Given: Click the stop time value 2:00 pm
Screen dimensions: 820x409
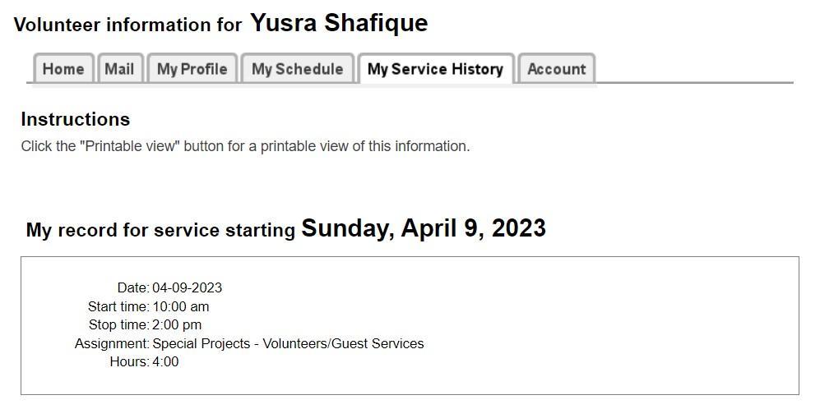Looking at the screenshot, I should click(x=177, y=325).
